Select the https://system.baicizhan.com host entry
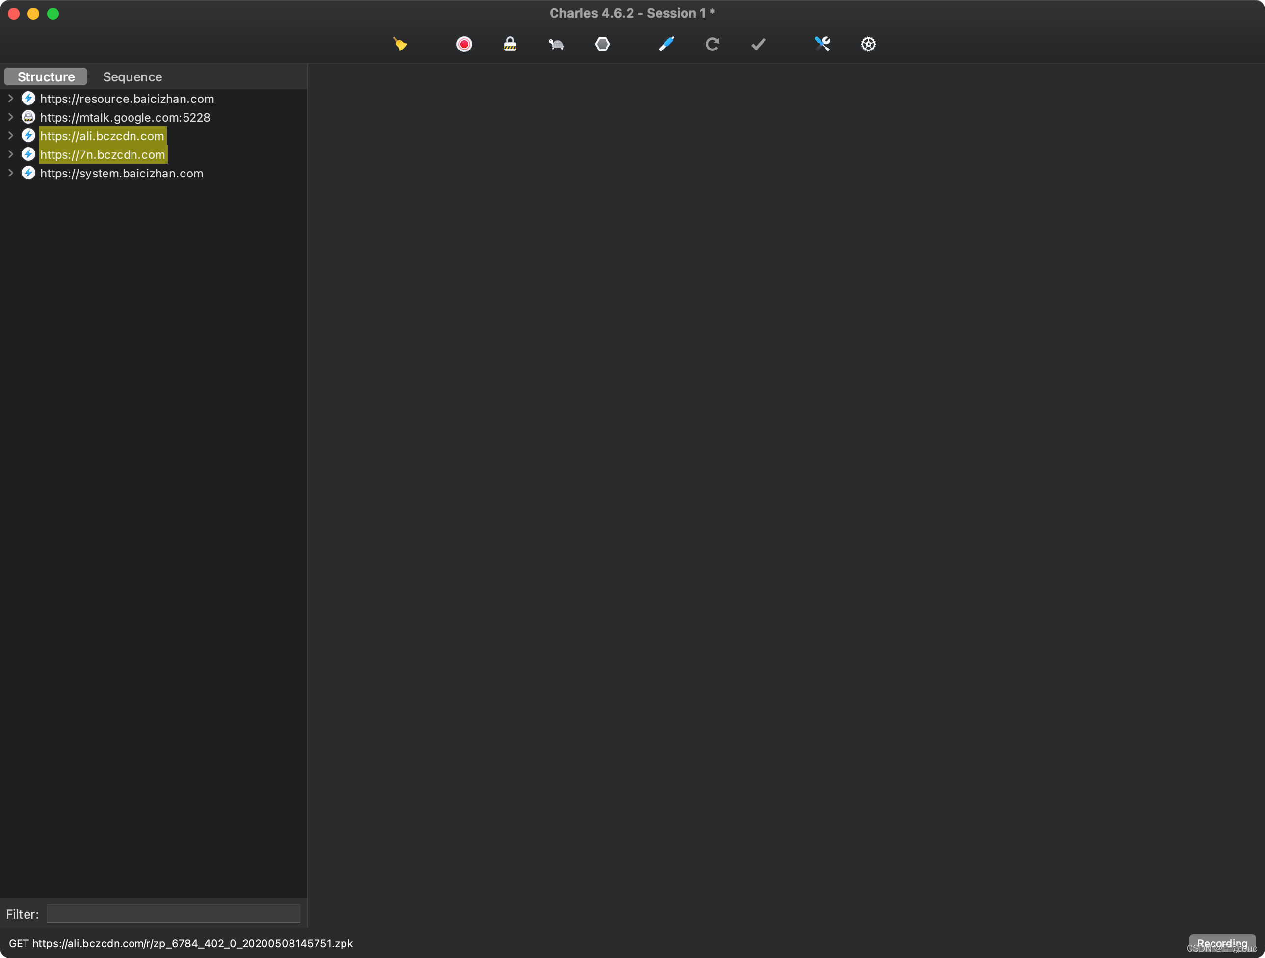This screenshot has width=1265, height=958. coord(121,173)
